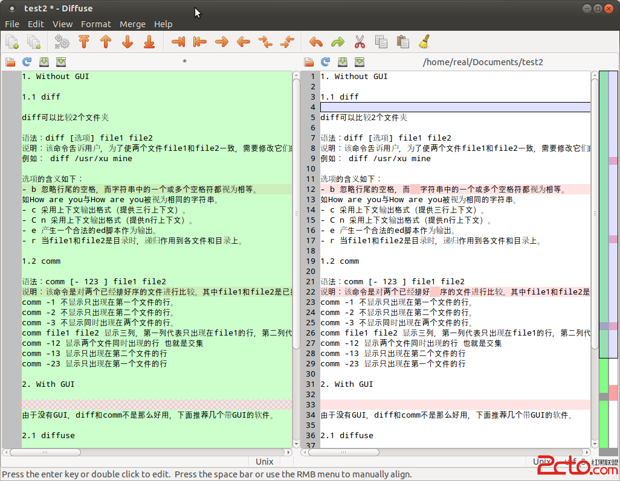620x481 pixels.
Task: Click the Merge From Left Then Right icon
Action: pyautogui.click(x=265, y=42)
